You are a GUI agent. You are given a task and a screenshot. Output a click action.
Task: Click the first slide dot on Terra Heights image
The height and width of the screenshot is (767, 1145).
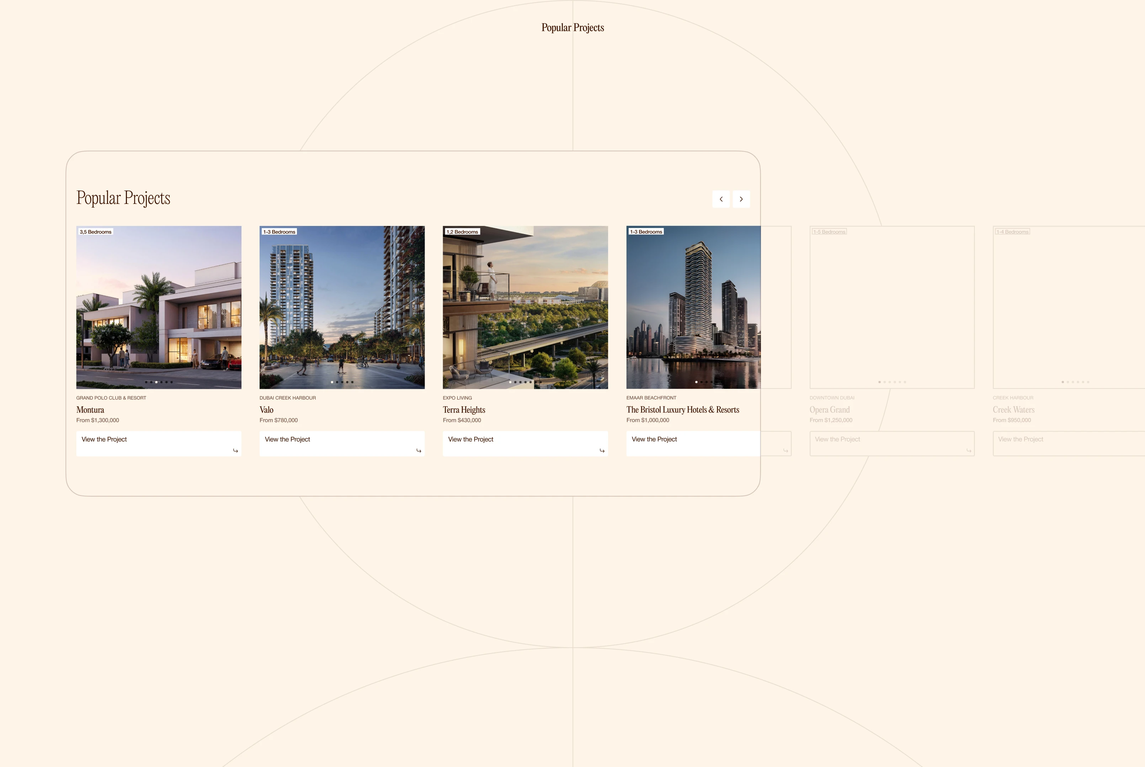coord(510,382)
